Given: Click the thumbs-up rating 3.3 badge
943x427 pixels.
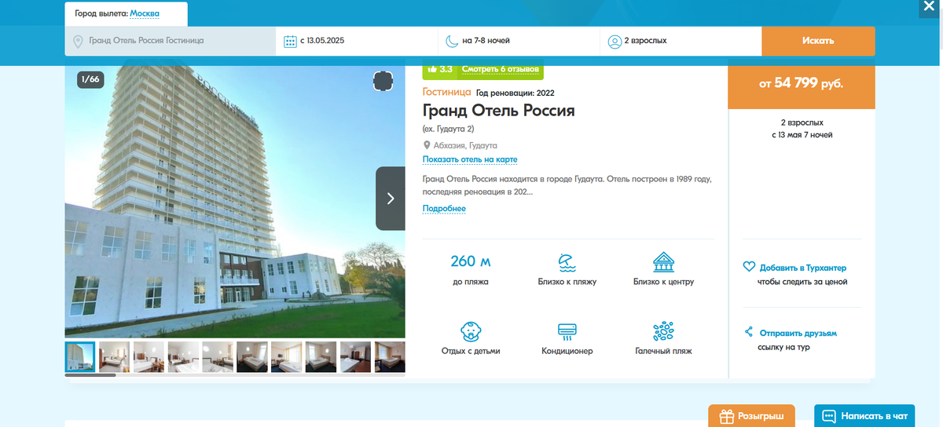Looking at the screenshot, I should click(x=440, y=69).
